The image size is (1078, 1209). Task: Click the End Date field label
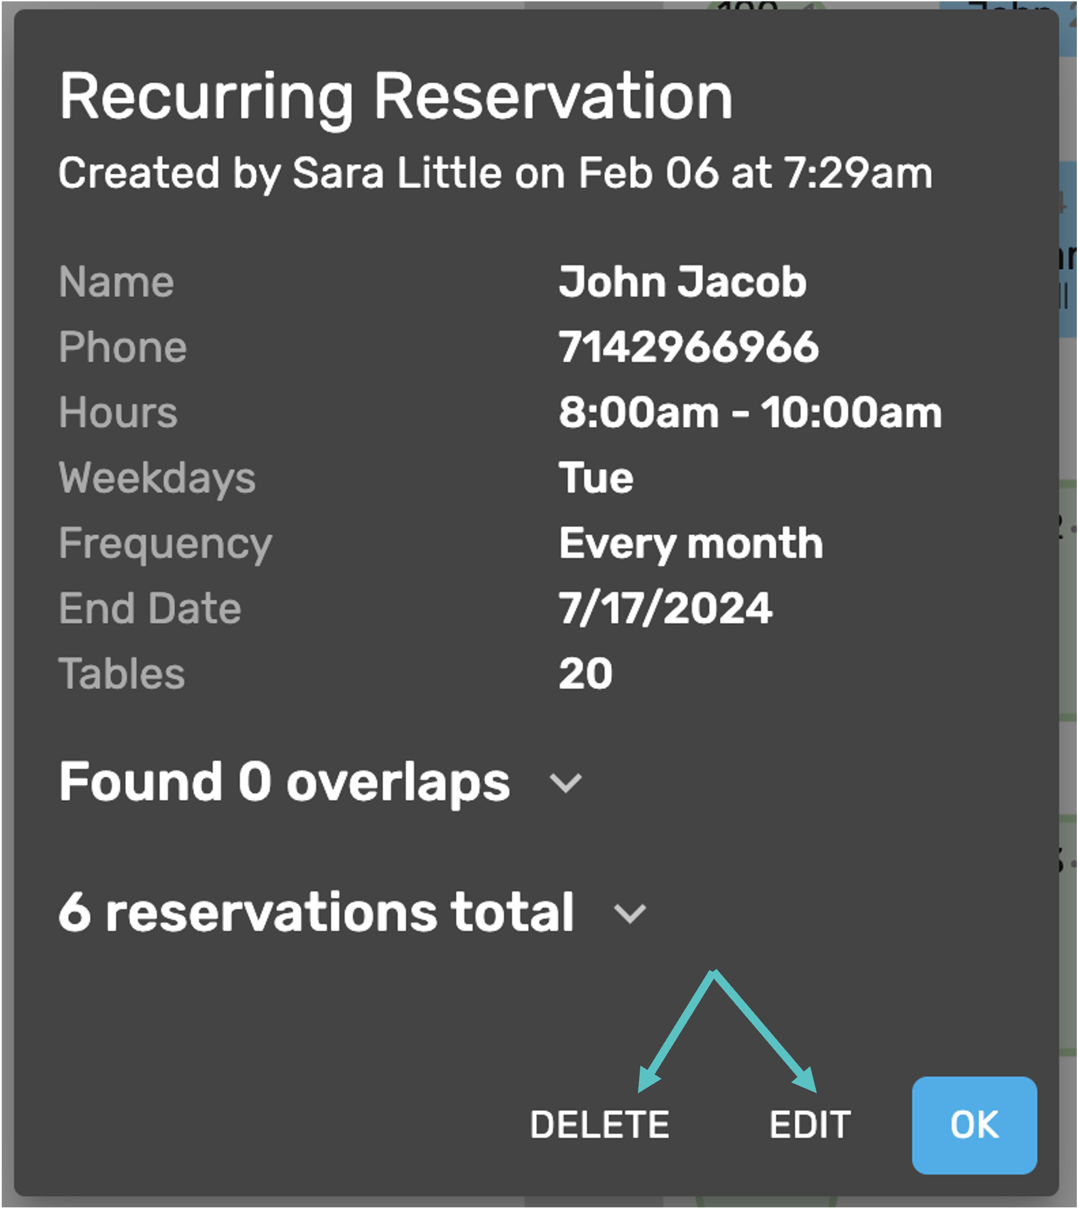(x=150, y=608)
